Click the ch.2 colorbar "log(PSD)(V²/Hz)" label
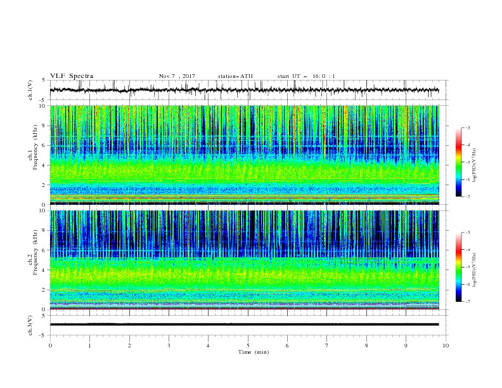 (x=475, y=270)
